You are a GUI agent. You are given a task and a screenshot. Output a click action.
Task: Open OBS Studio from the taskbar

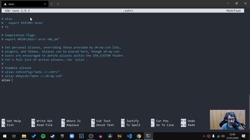(x=91, y=136)
